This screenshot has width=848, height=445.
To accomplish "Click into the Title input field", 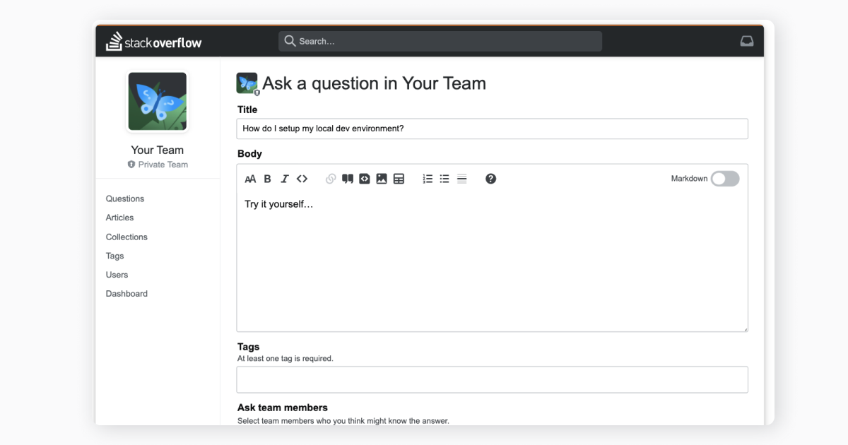I will [492, 129].
